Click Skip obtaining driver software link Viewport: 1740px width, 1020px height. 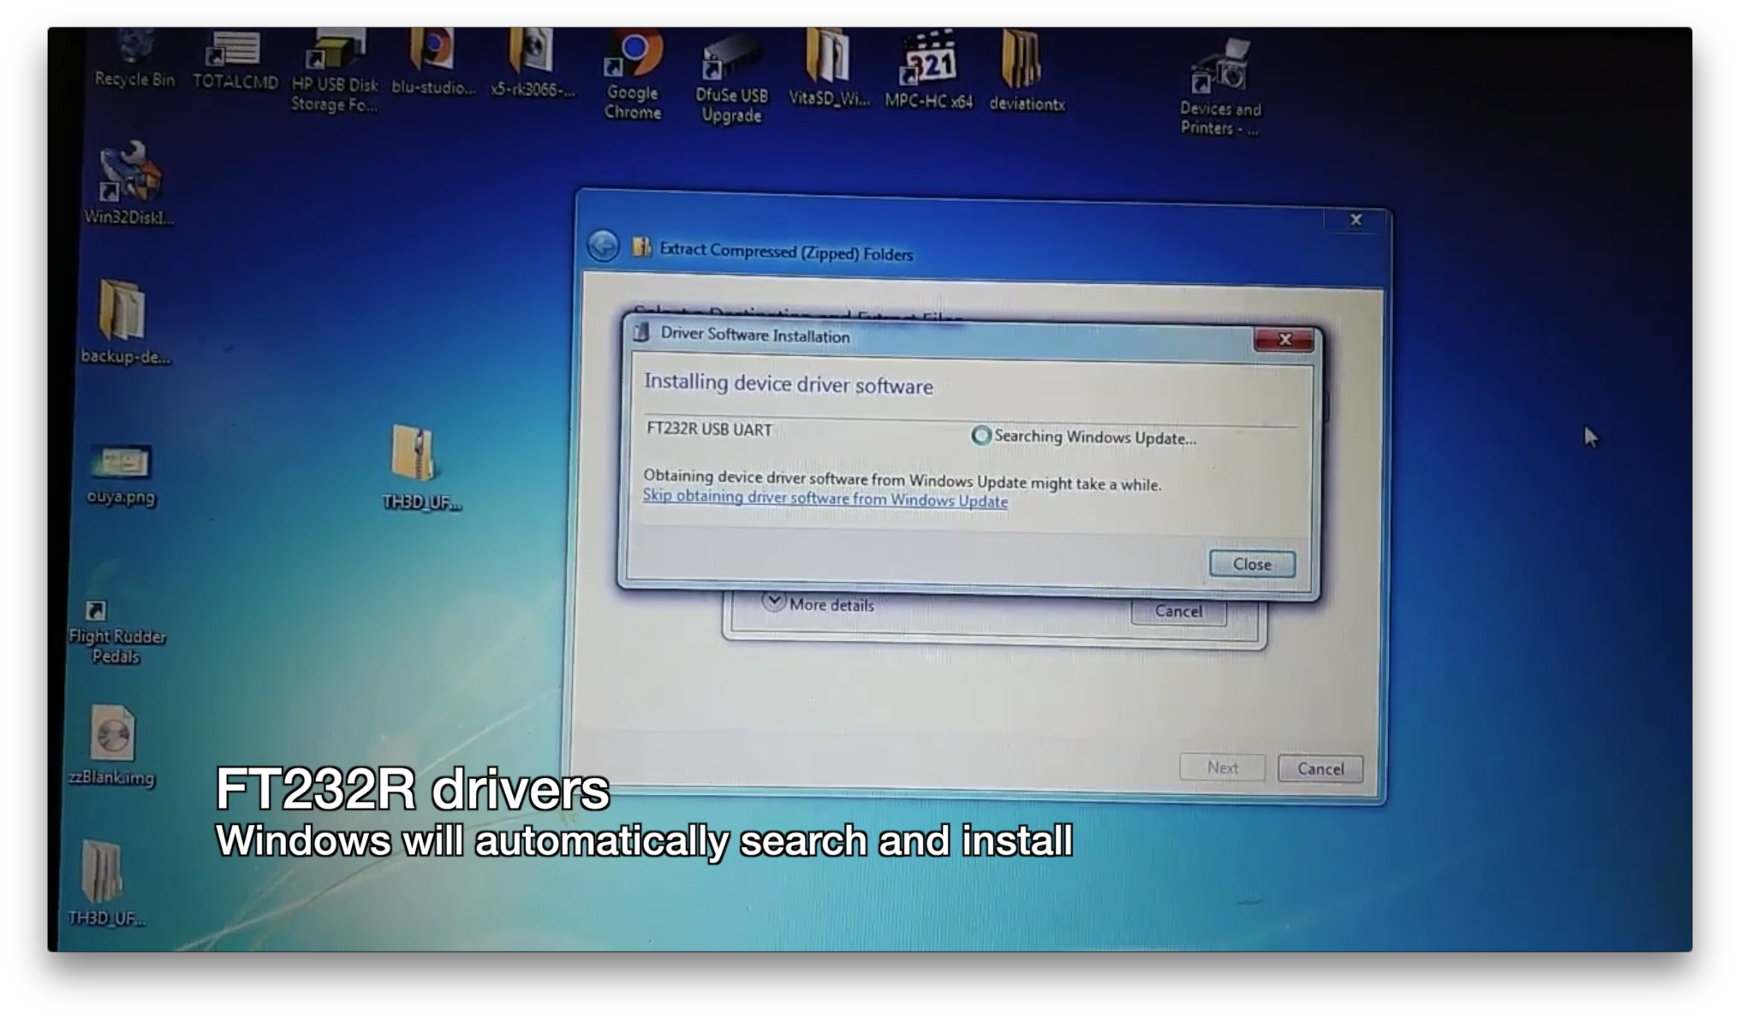pos(824,499)
